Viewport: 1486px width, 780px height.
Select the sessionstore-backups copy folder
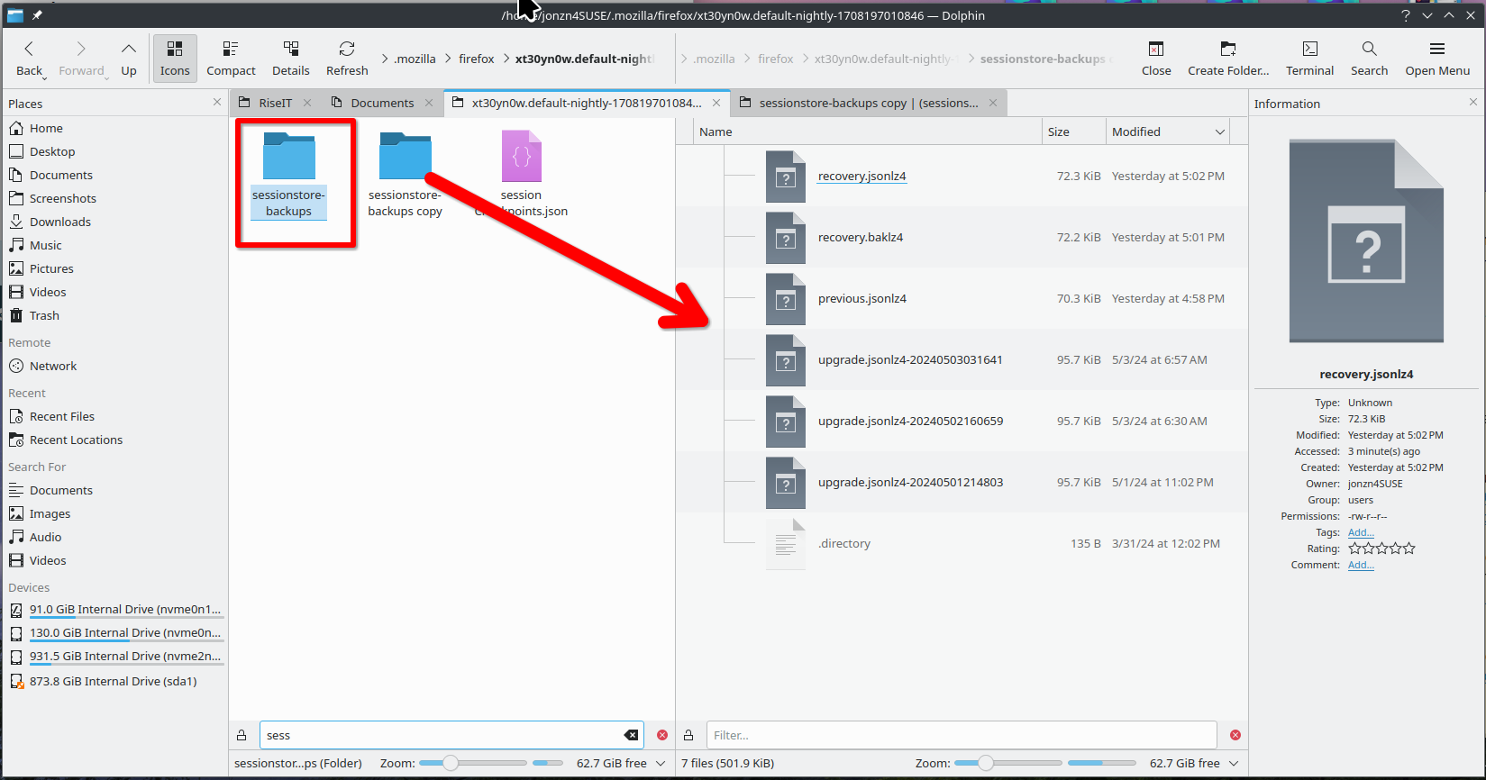(x=405, y=176)
